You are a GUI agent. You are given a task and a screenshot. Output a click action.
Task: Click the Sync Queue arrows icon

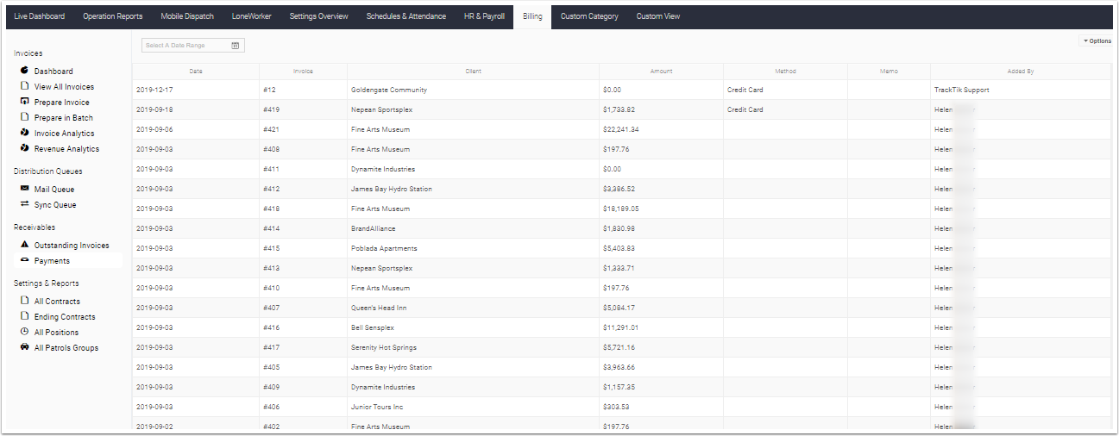(x=25, y=204)
